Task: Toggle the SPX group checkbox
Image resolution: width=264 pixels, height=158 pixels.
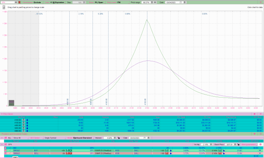Action: [x=6, y=145]
